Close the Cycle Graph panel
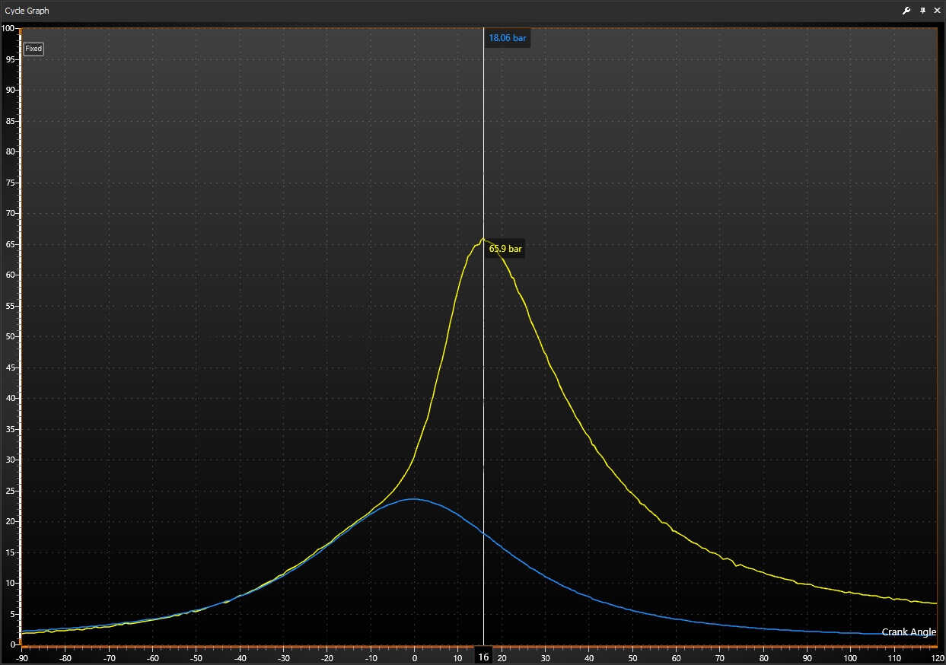This screenshot has height=665, width=946. click(937, 11)
